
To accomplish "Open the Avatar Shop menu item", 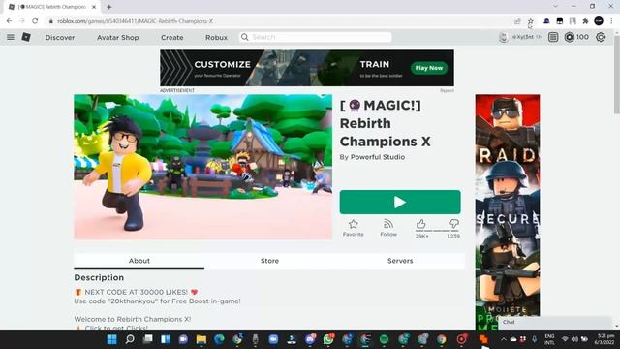I will [118, 37].
